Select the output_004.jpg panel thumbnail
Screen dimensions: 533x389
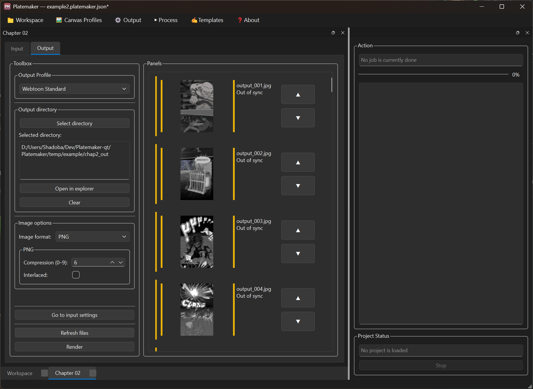pyautogui.click(x=197, y=310)
